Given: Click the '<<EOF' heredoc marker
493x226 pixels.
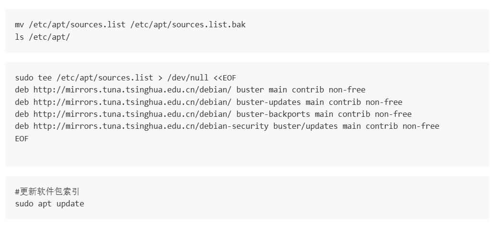Looking at the screenshot, I should 225,78.
